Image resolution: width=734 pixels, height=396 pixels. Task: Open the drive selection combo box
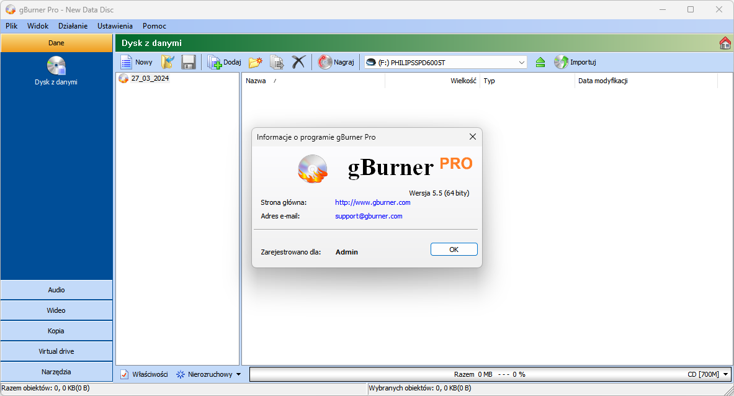coord(445,62)
